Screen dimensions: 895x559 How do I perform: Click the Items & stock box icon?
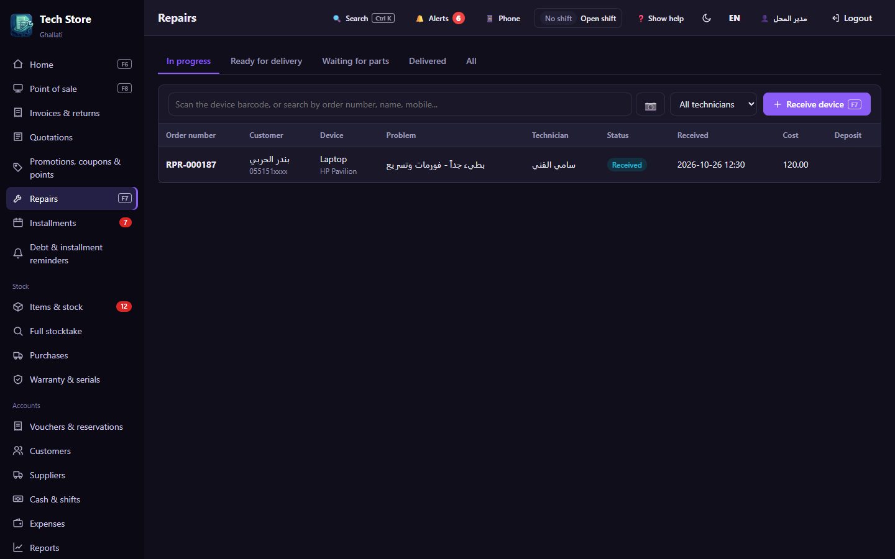pyautogui.click(x=18, y=307)
